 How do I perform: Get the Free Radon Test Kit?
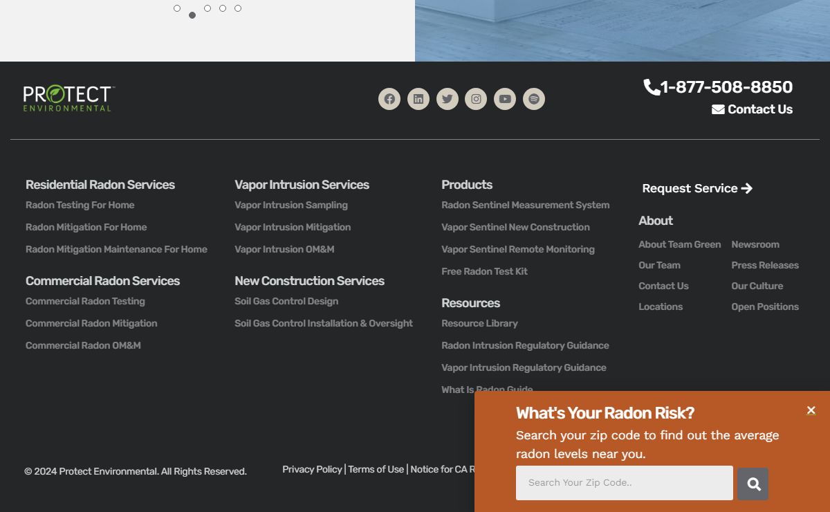pos(484,271)
